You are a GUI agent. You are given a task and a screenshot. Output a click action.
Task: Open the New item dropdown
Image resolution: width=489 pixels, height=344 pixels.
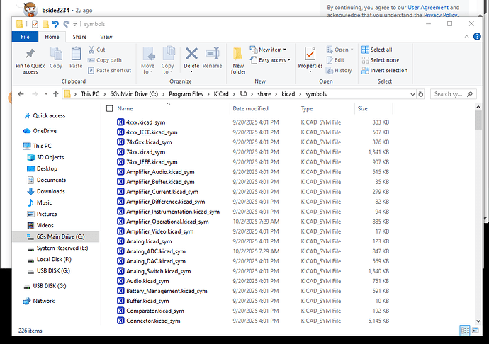click(x=268, y=50)
